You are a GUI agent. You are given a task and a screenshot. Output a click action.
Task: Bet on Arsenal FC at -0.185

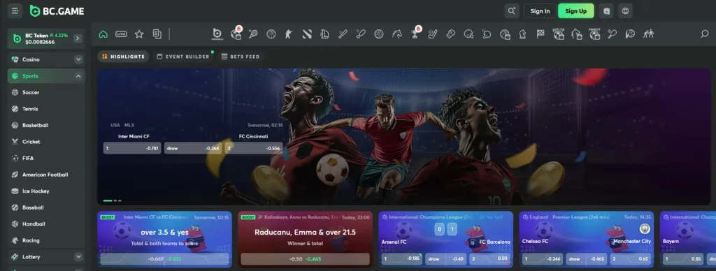click(x=402, y=258)
